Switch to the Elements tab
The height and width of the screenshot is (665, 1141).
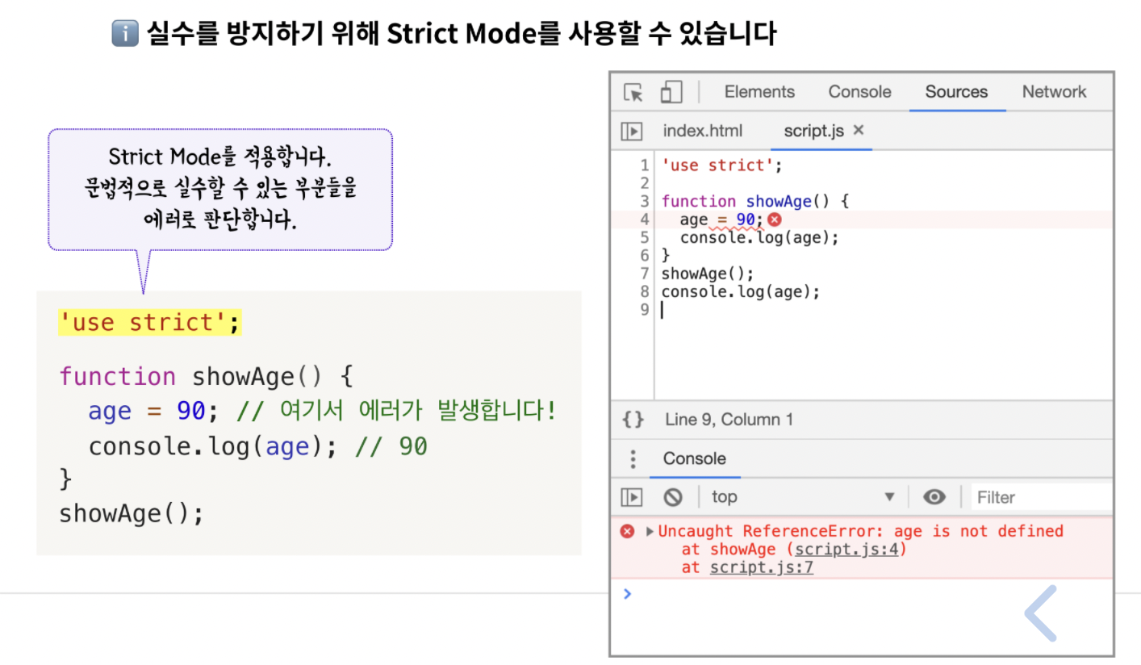[759, 92]
